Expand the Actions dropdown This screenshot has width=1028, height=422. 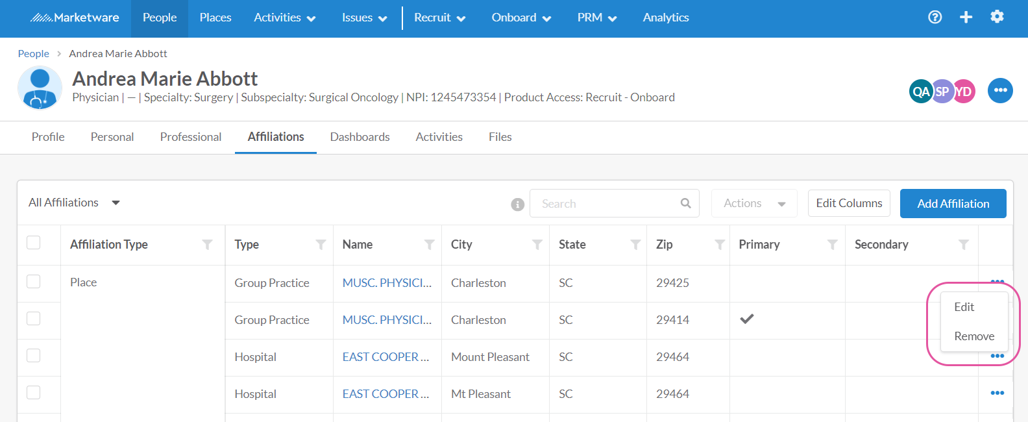click(755, 203)
